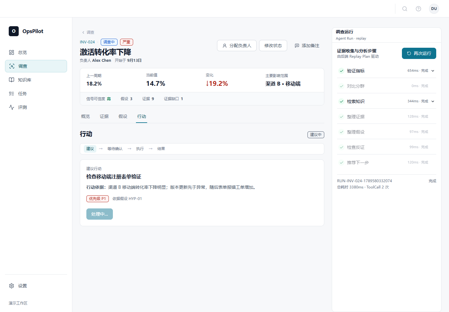
Task: Switch to the 假设 tab
Action: (123, 116)
